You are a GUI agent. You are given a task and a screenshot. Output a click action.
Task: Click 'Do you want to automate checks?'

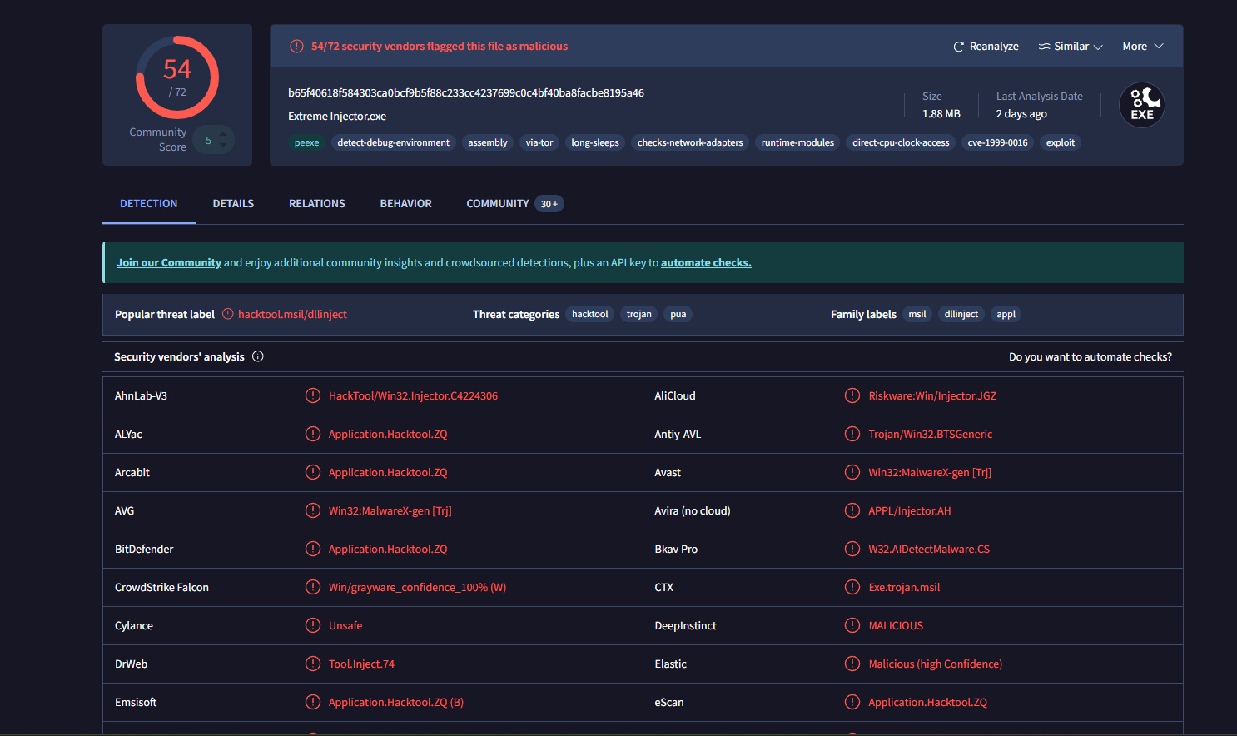[1090, 357]
